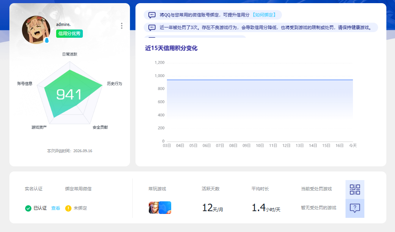
Task: Click the 本次评估时间 2026.09.16 text
Action: pos(69,151)
